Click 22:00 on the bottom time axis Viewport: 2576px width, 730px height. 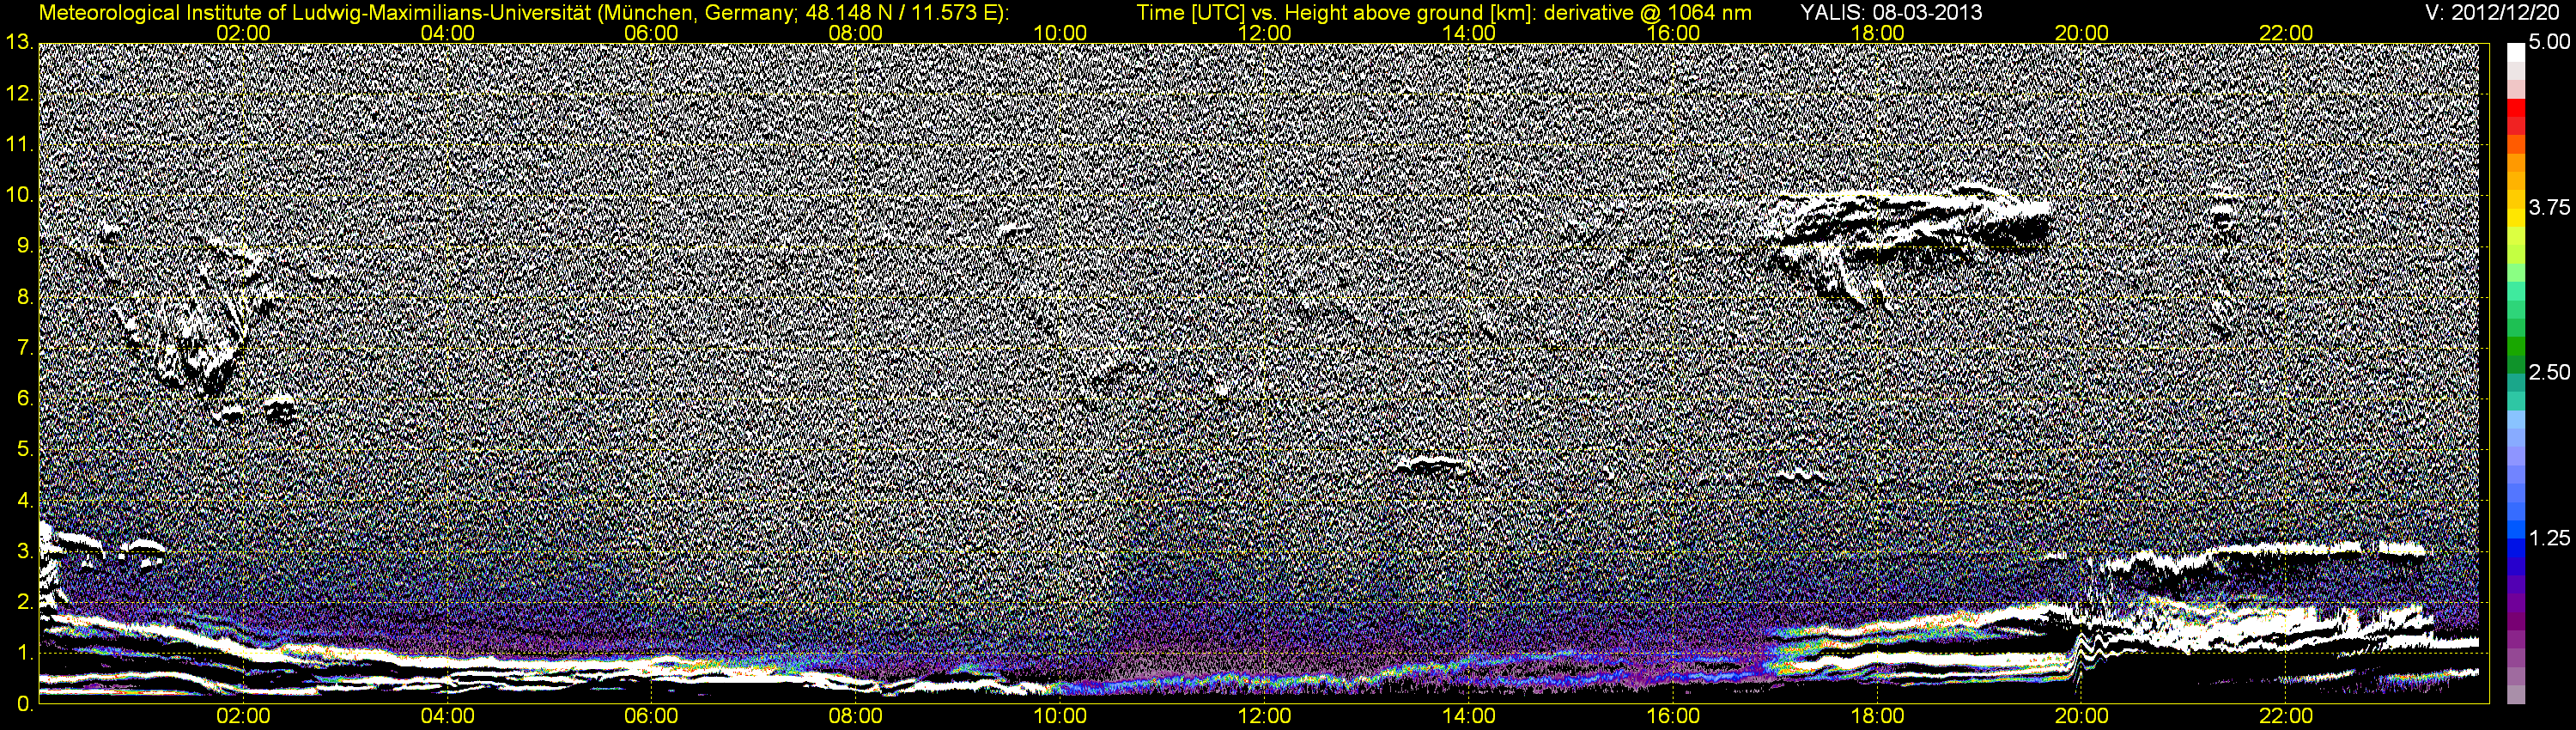click(x=2286, y=717)
